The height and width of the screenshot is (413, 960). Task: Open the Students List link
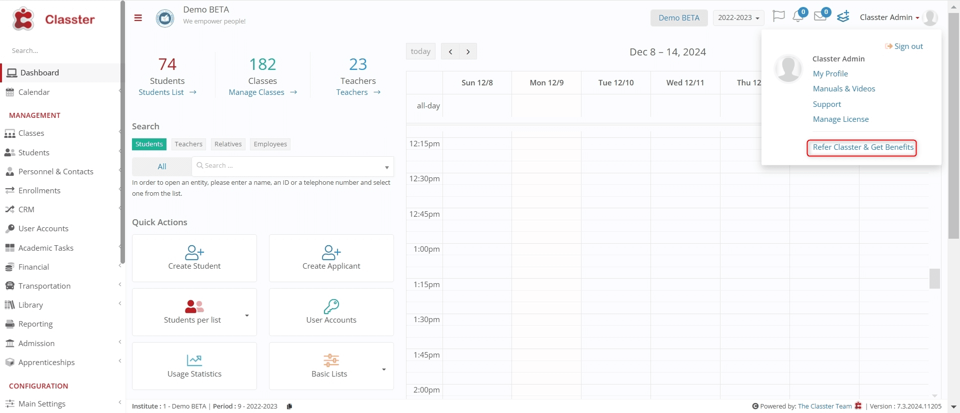(167, 92)
